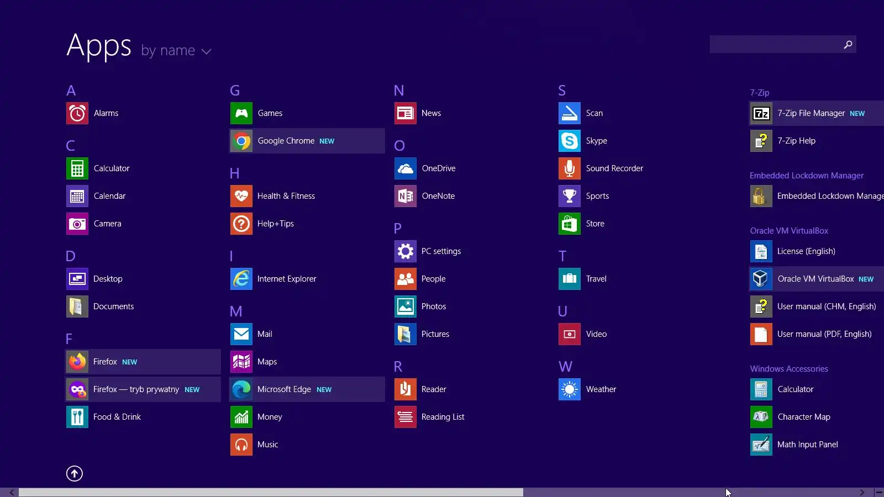This screenshot has width=884, height=497.
Task: Open the Pictures folder icon
Action: [x=406, y=334]
